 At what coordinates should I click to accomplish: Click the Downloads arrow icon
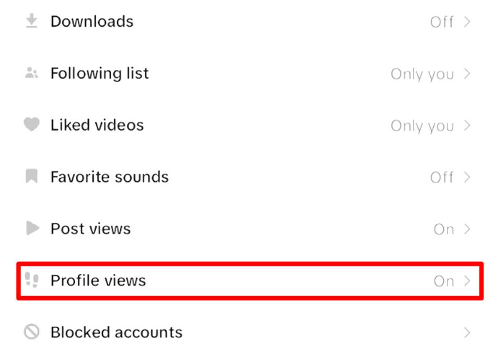pos(31,22)
